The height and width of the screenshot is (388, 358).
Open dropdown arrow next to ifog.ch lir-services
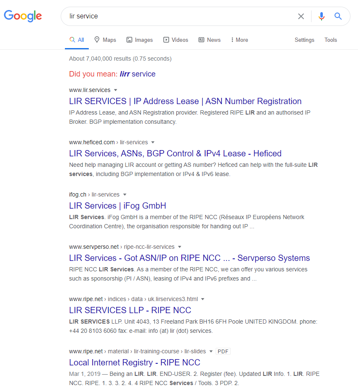coord(125,194)
